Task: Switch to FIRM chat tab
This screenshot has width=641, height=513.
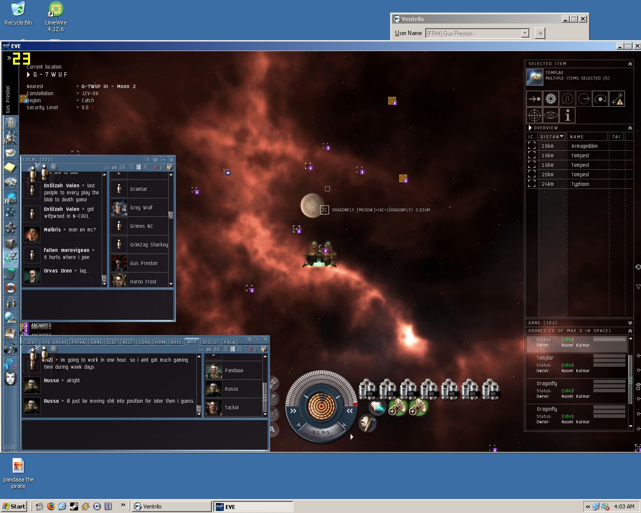Action: (160, 342)
